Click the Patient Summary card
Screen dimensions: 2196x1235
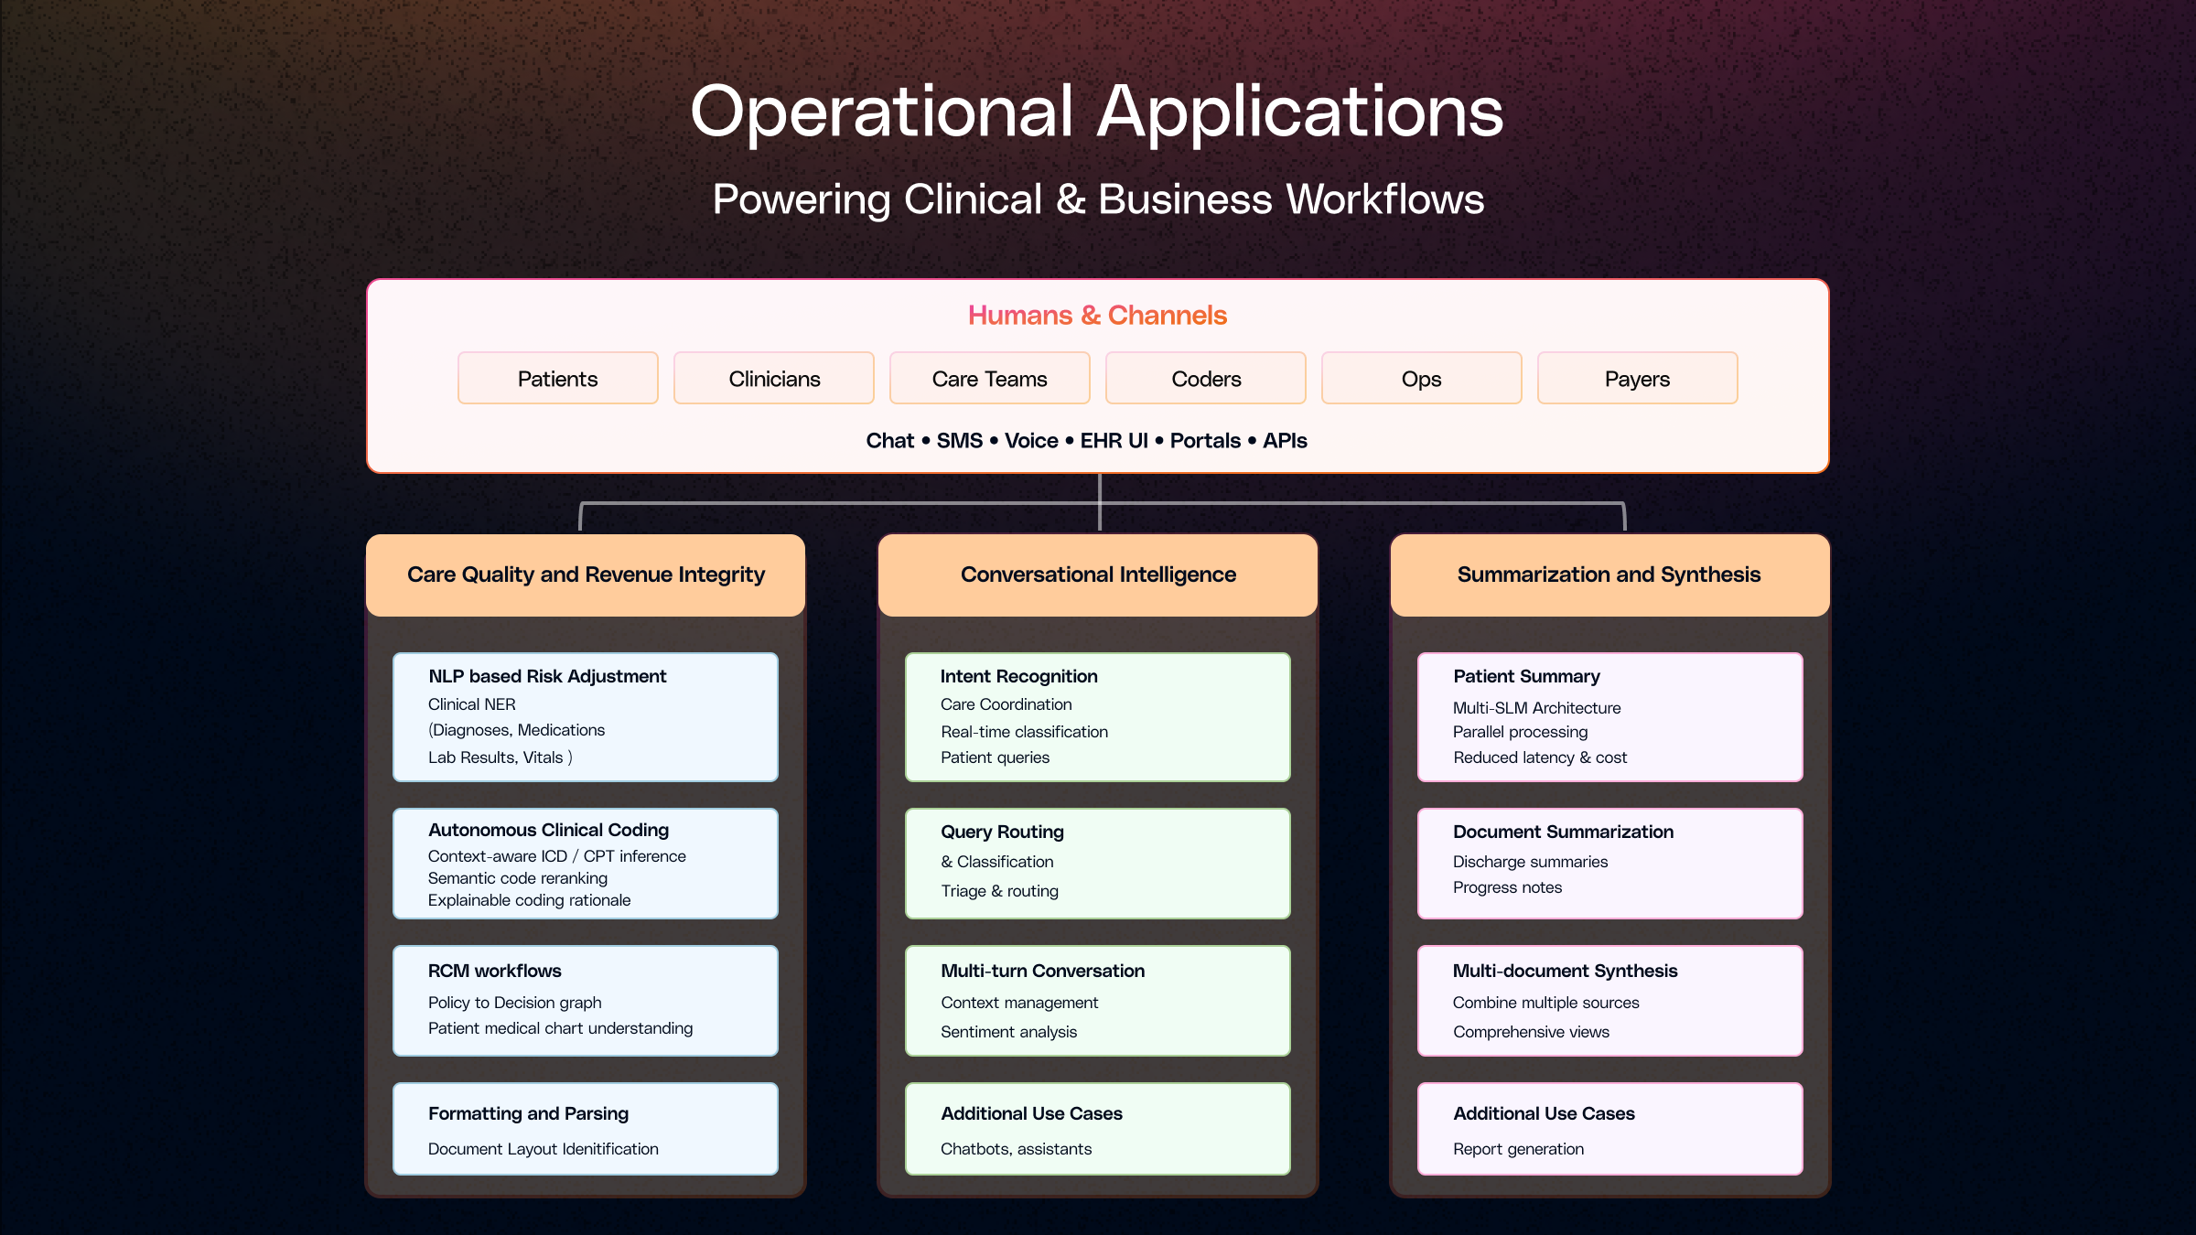[x=1609, y=716]
